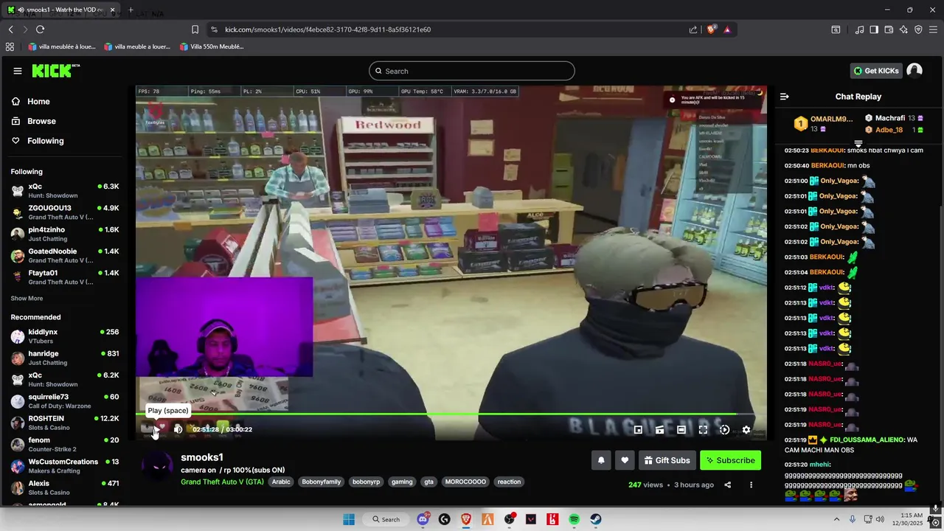Select the reaction tag
Image resolution: width=944 pixels, height=531 pixels.
[509, 482]
